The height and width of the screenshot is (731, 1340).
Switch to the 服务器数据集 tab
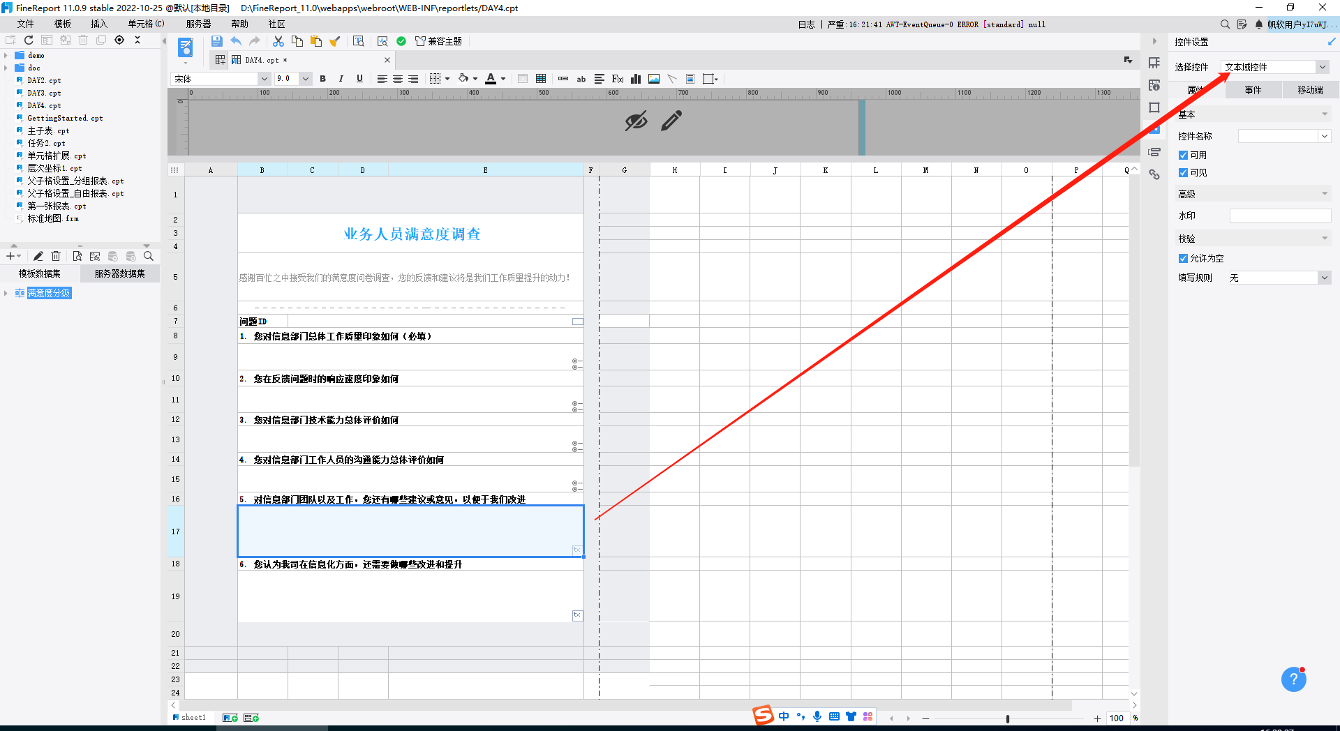120,273
